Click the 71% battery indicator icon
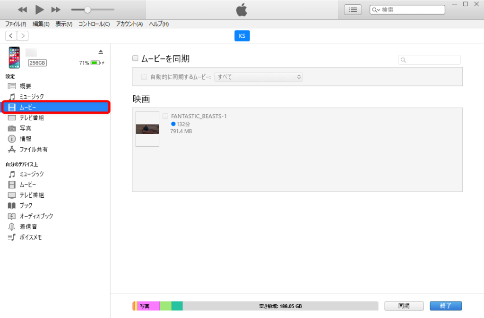The image size is (484, 318). (95, 63)
